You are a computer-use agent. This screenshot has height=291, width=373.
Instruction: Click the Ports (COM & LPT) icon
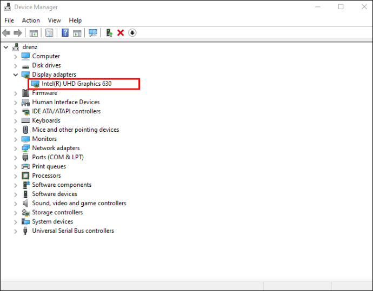pos(25,157)
